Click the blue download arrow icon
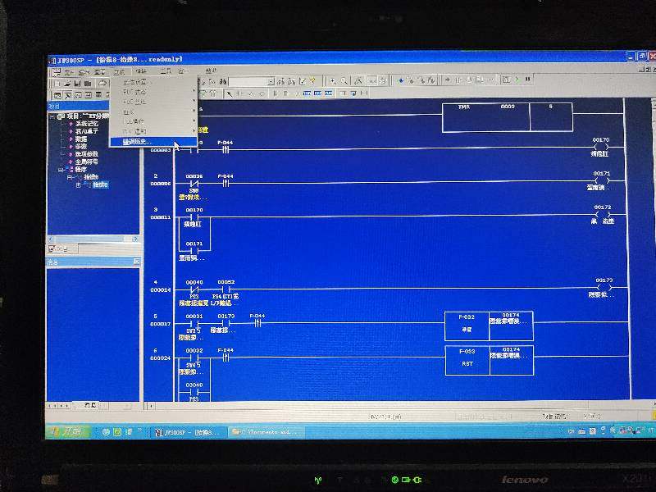This screenshot has width=656, height=492. (400, 80)
